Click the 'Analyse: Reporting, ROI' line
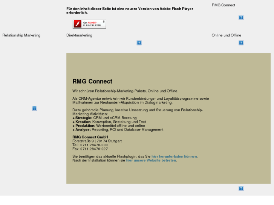The image size is (274, 205). (118, 130)
